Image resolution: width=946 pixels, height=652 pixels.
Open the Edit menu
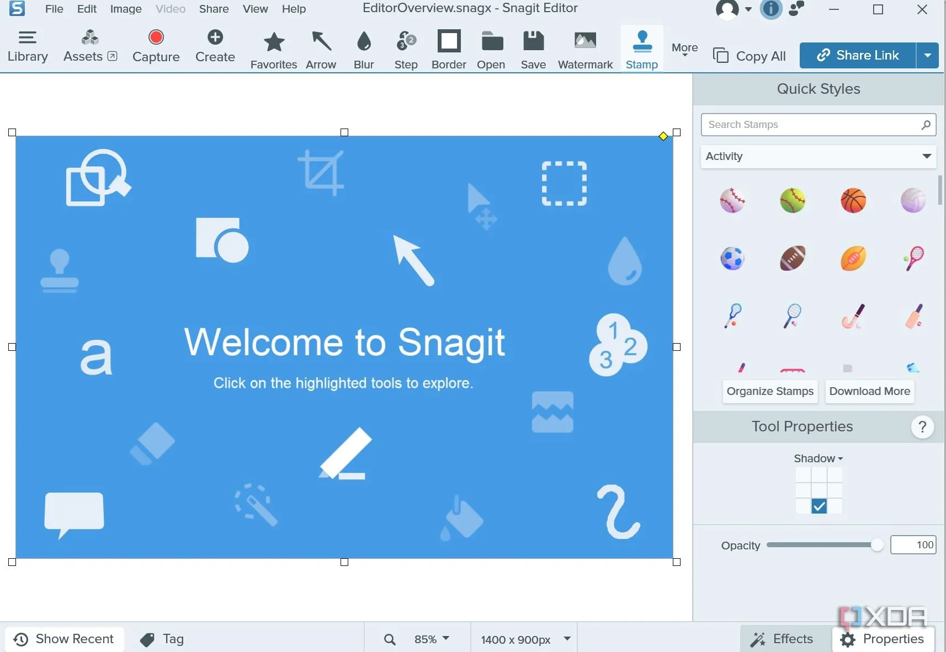click(87, 9)
